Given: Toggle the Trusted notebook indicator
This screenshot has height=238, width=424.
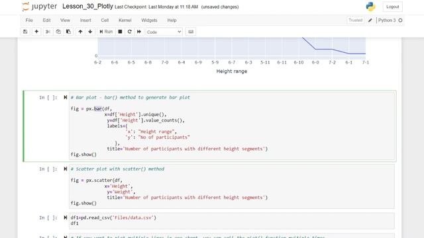Looking at the screenshot, I should [355, 20].
